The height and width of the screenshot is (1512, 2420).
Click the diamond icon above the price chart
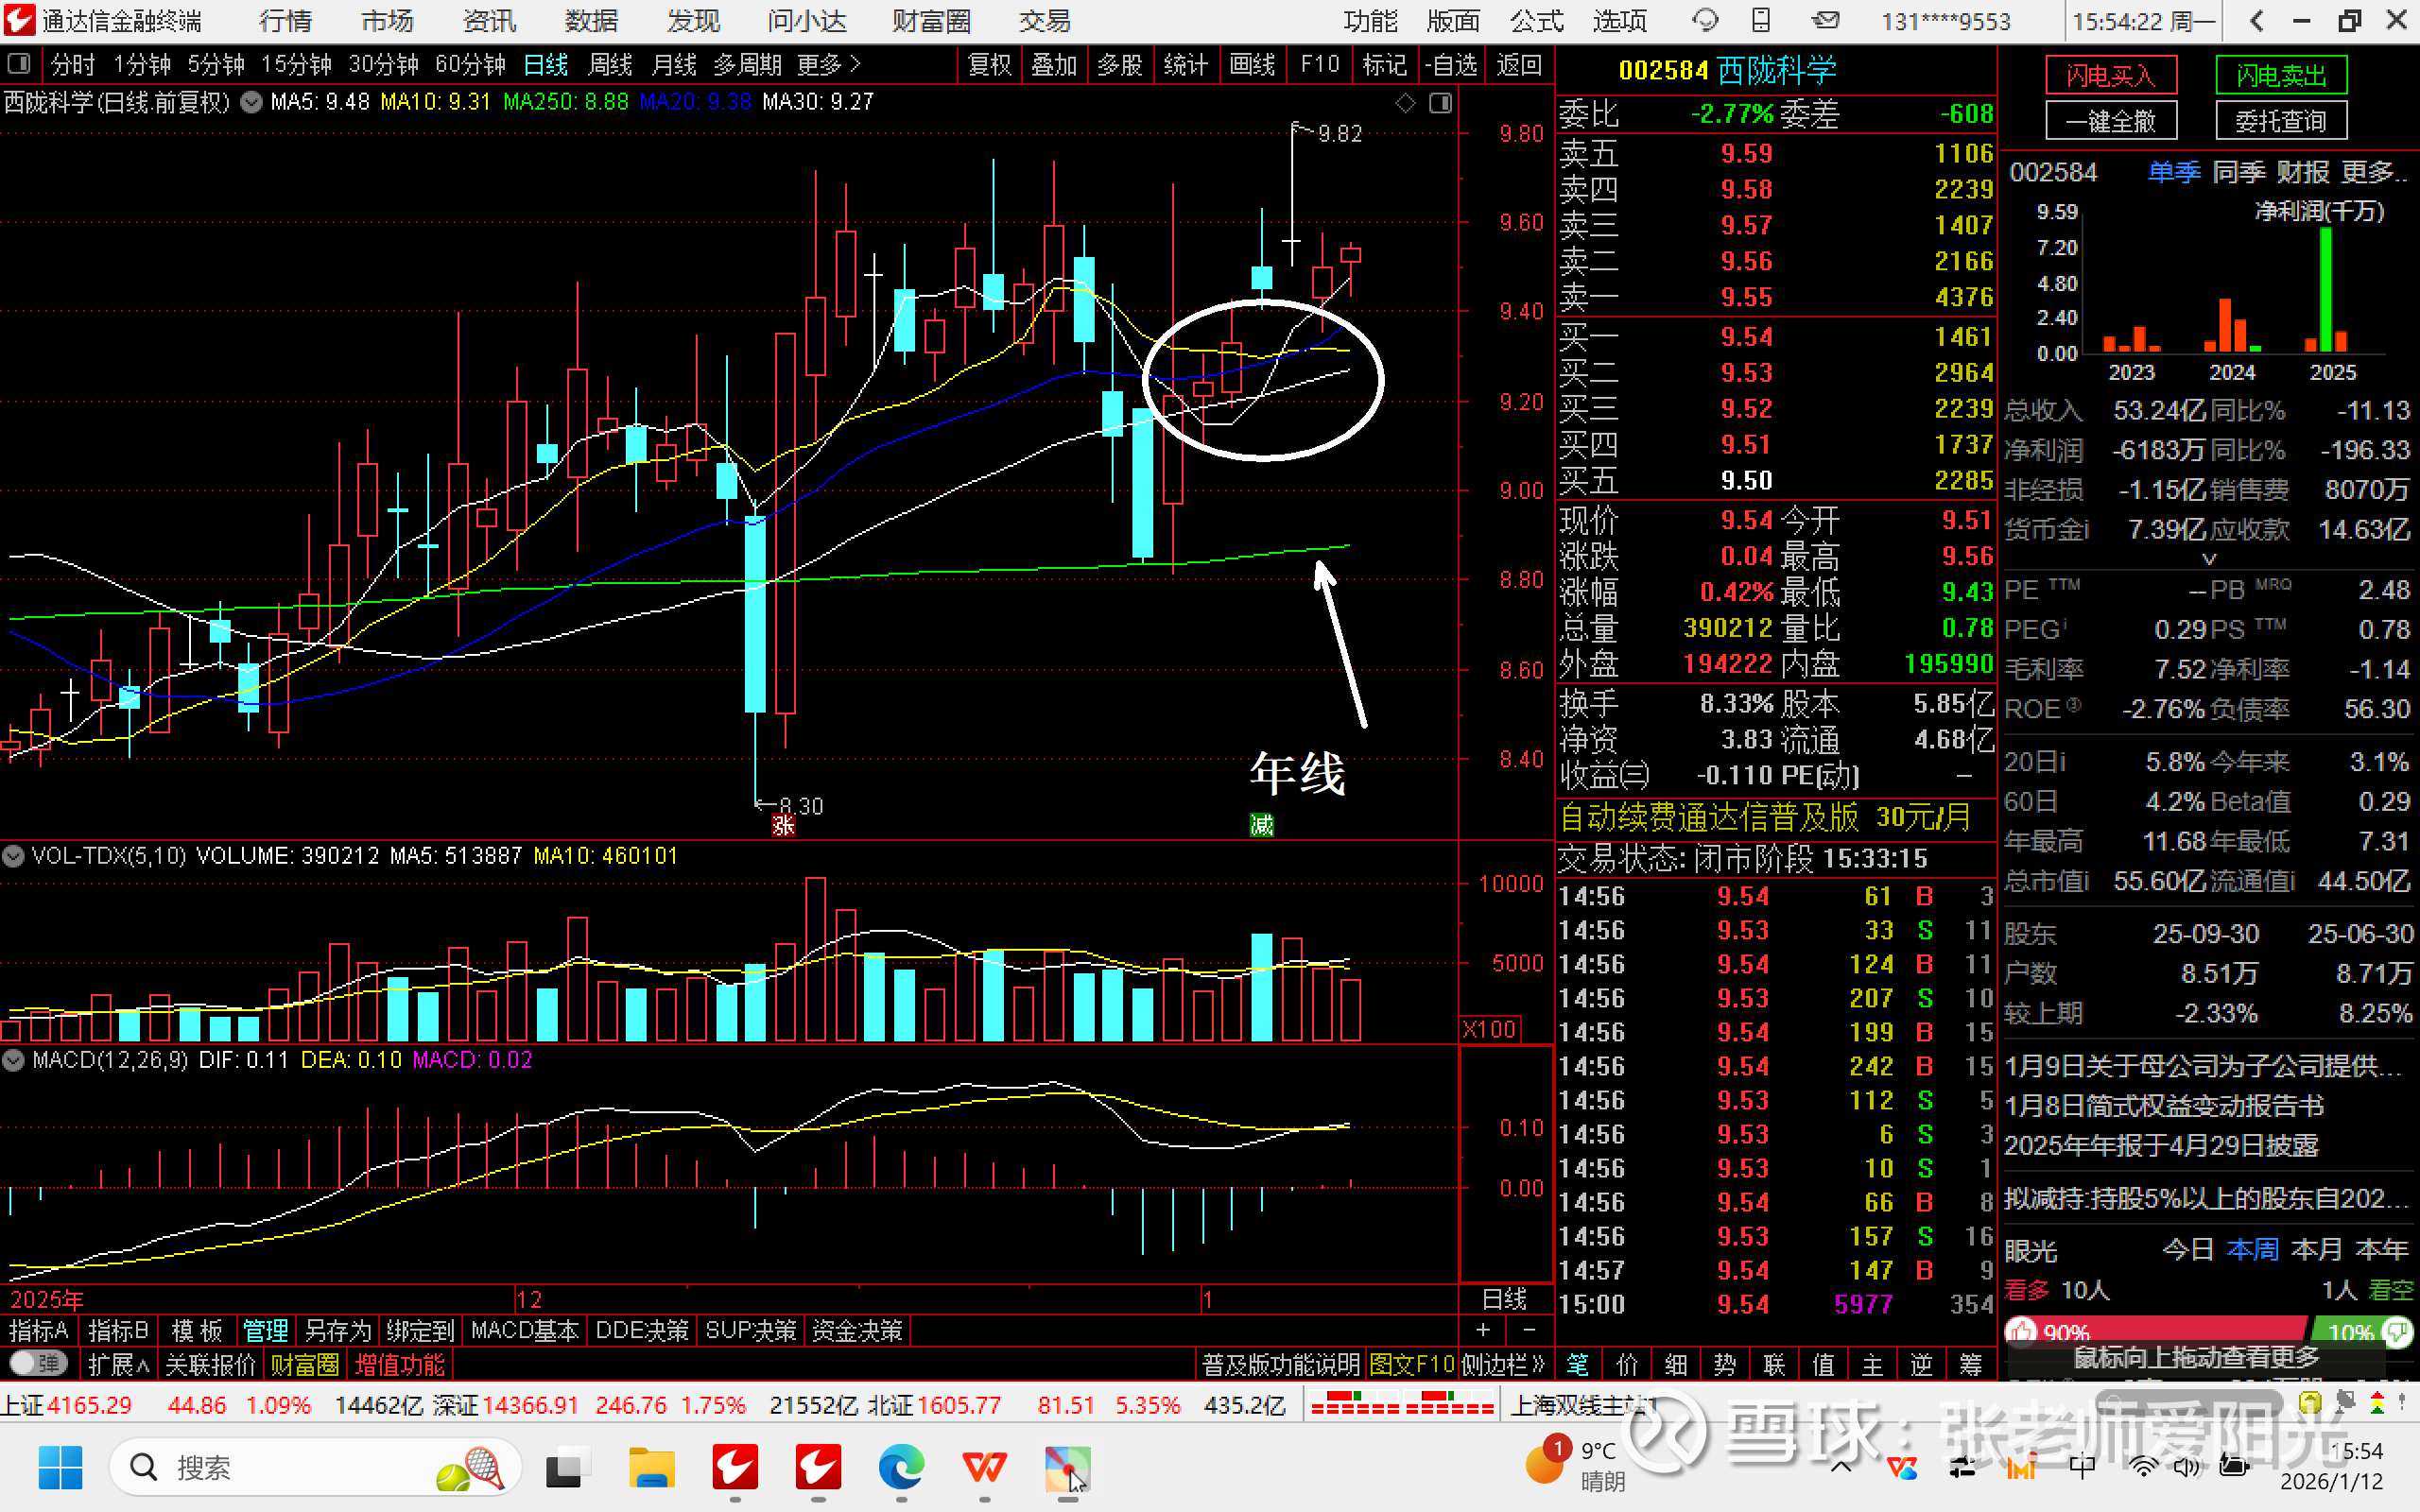pyautogui.click(x=1405, y=103)
